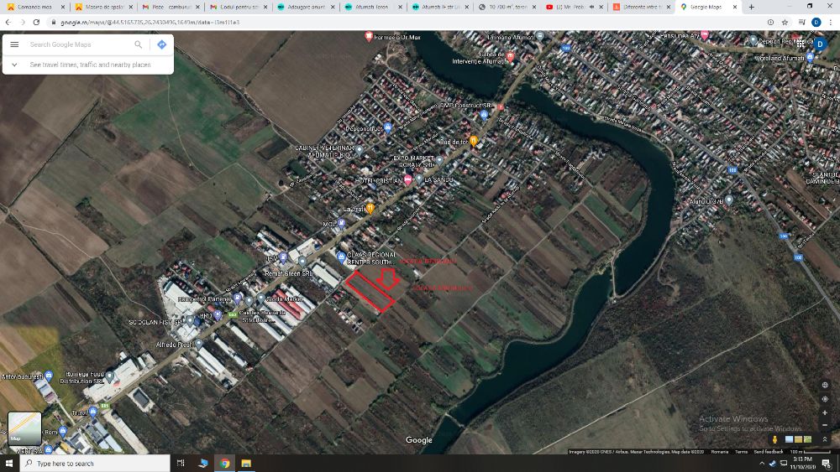Reload the Google Maps page

36,23
